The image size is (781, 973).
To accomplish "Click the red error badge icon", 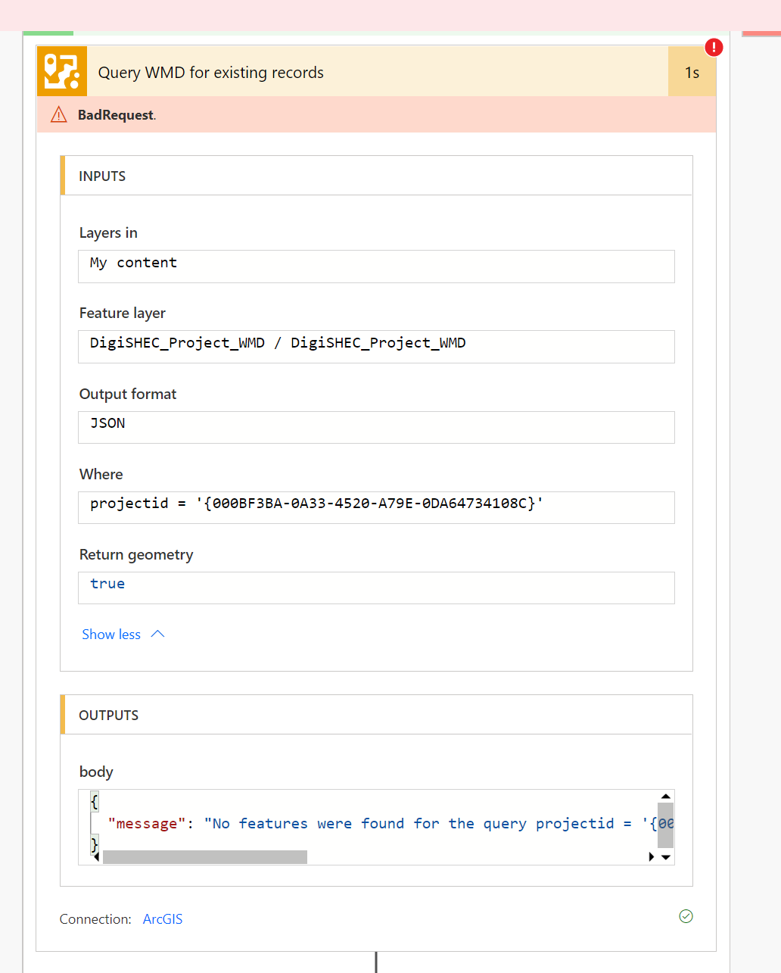I will point(714,47).
